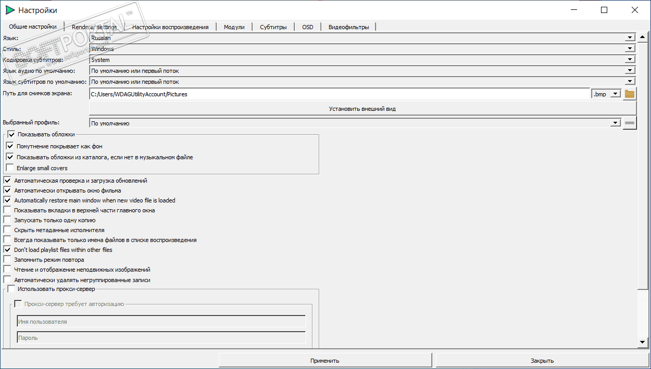Viewport: 651px width, 369px height.
Task: Go to 'Субтитры' tab
Action: tap(273, 27)
